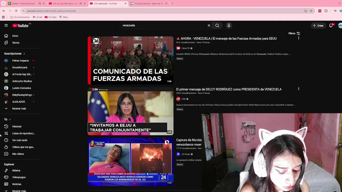
Task: Play the soldados venezolanos heridos thumbnail
Action: [x=130, y=162]
